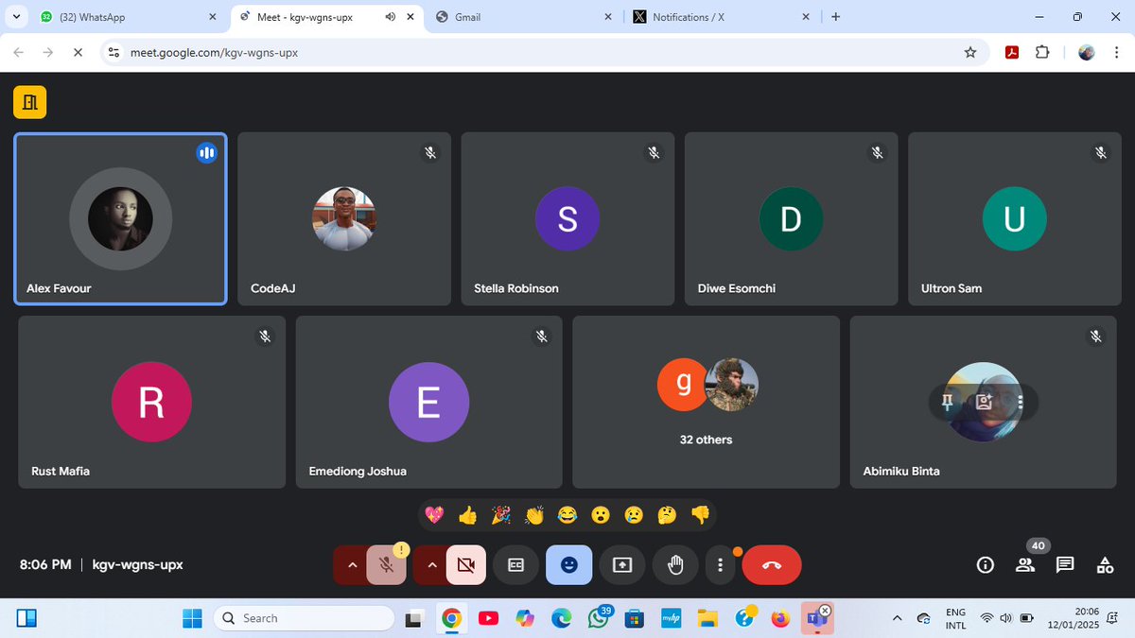Leave the call with red hang-up button
Viewport: 1135px width, 638px height.
pyautogui.click(x=772, y=565)
